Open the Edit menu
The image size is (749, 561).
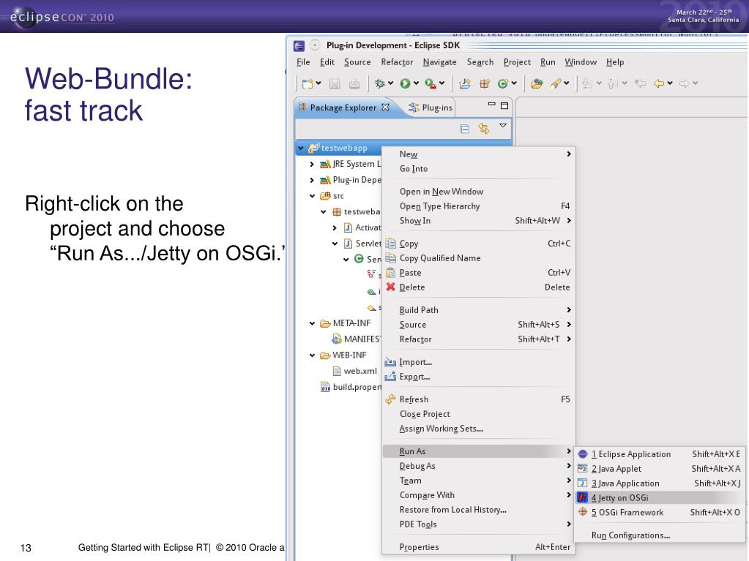click(327, 62)
